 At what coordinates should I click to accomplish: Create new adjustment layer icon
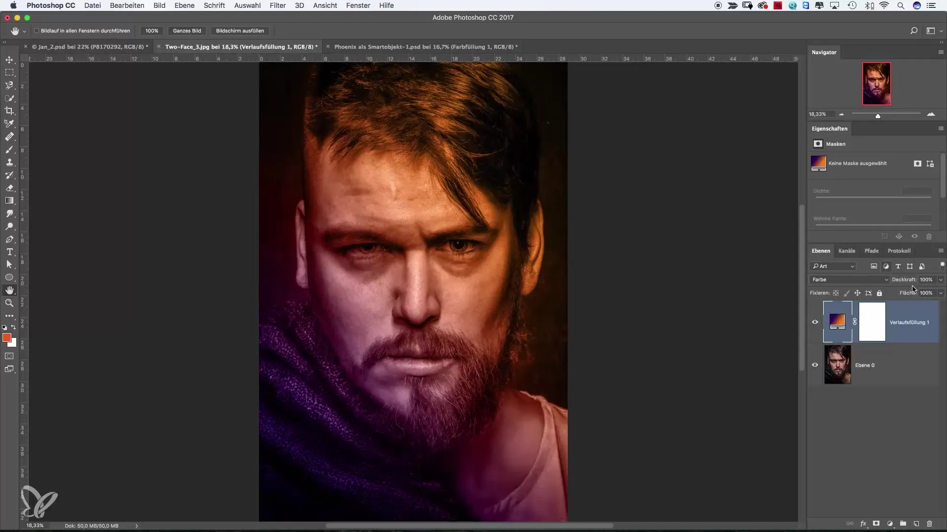(890, 524)
